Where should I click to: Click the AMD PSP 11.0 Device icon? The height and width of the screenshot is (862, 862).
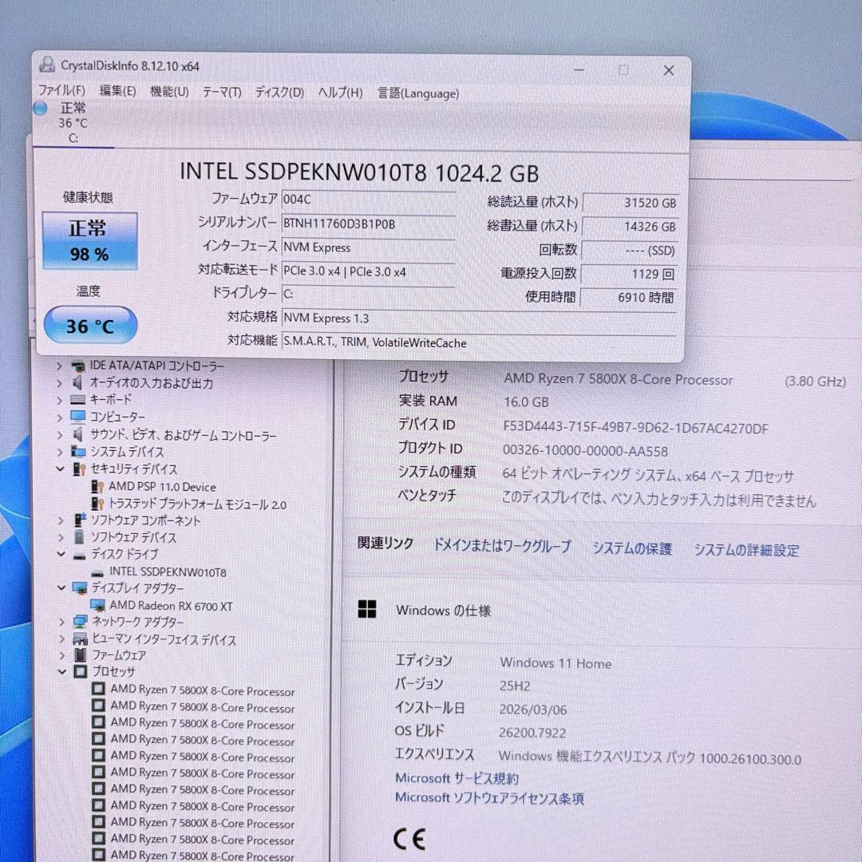click(98, 486)
